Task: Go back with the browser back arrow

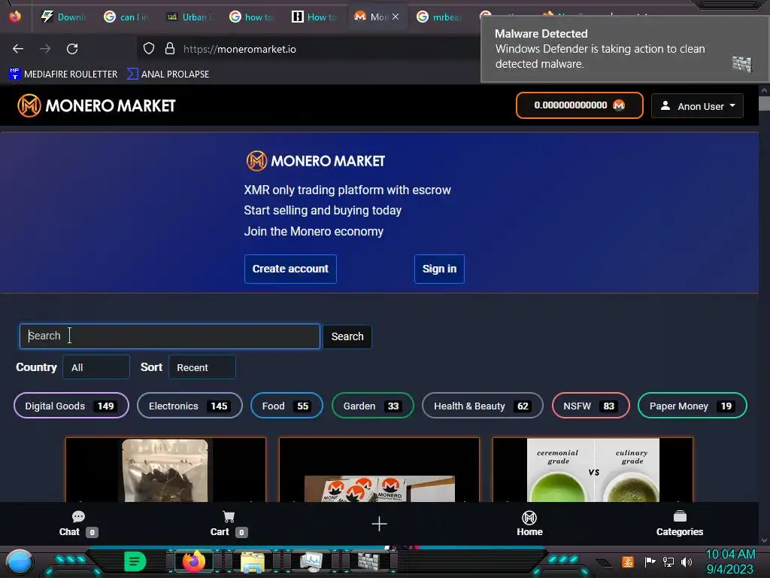Action: click(18, 49)
